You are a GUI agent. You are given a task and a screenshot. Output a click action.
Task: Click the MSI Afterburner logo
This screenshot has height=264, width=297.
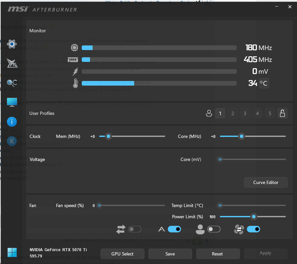pos(42,9)
